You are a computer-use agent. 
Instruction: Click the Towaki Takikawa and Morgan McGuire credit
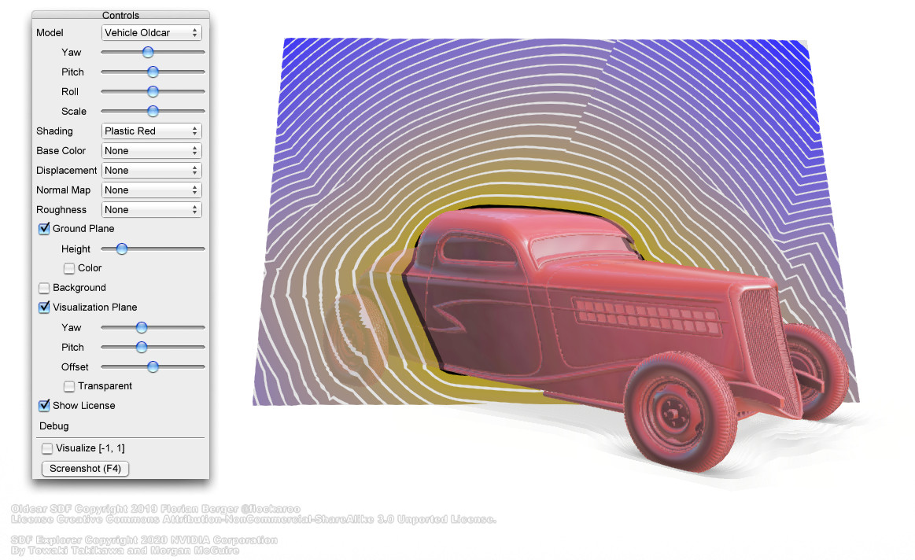pos(125,550)
